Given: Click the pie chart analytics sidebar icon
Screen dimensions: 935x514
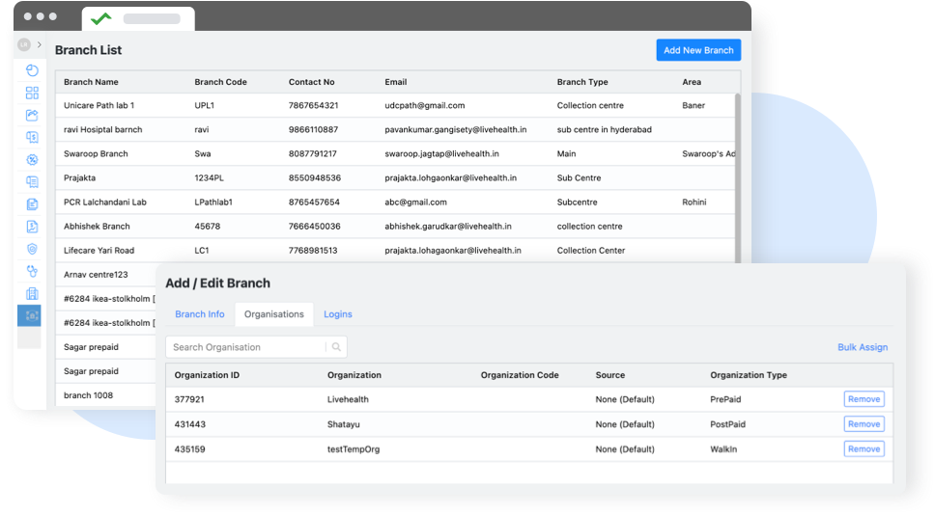Looking at the screenshot, I should click(x=32, y=70).
